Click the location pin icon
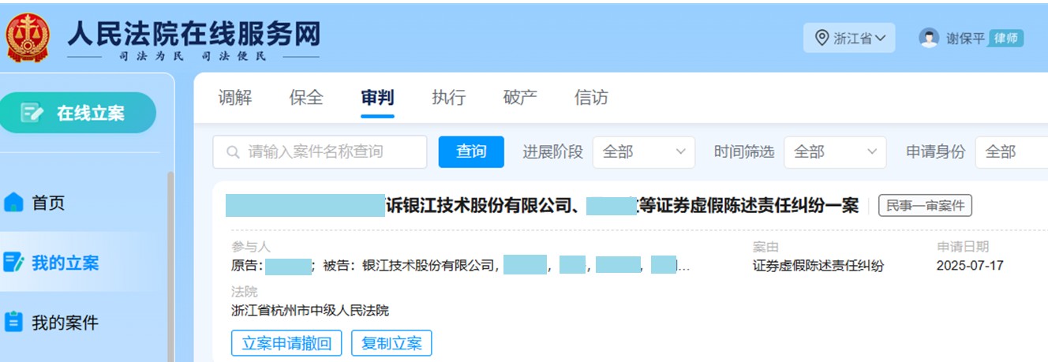 (822, 38)
